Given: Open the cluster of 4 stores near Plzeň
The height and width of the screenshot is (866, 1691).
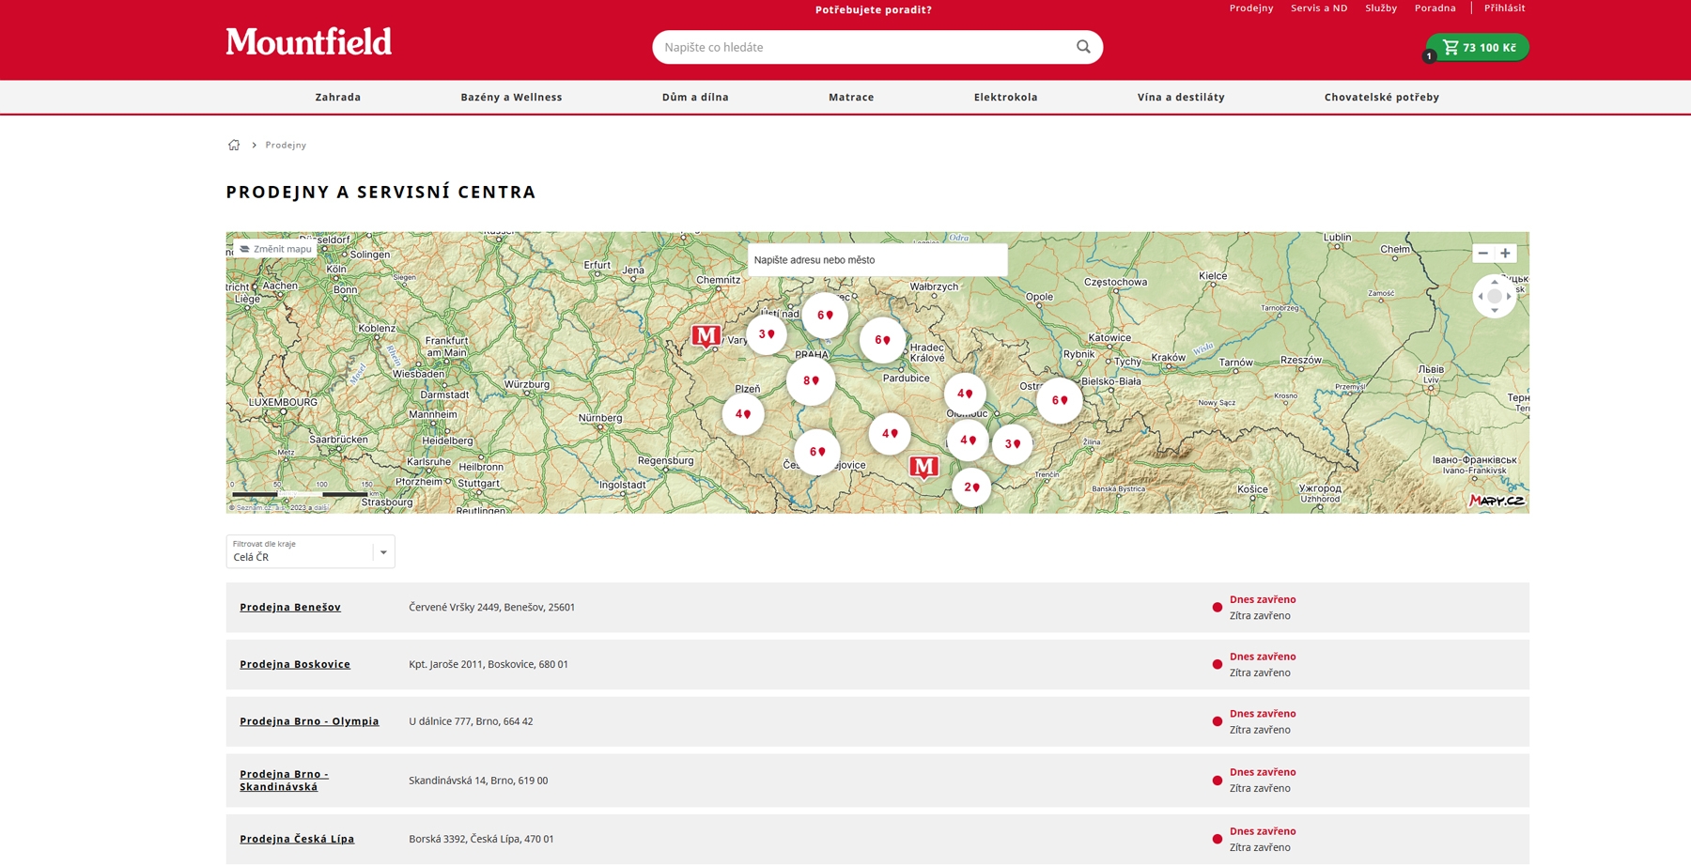Looking at the screenshot, I should point(743,413).
